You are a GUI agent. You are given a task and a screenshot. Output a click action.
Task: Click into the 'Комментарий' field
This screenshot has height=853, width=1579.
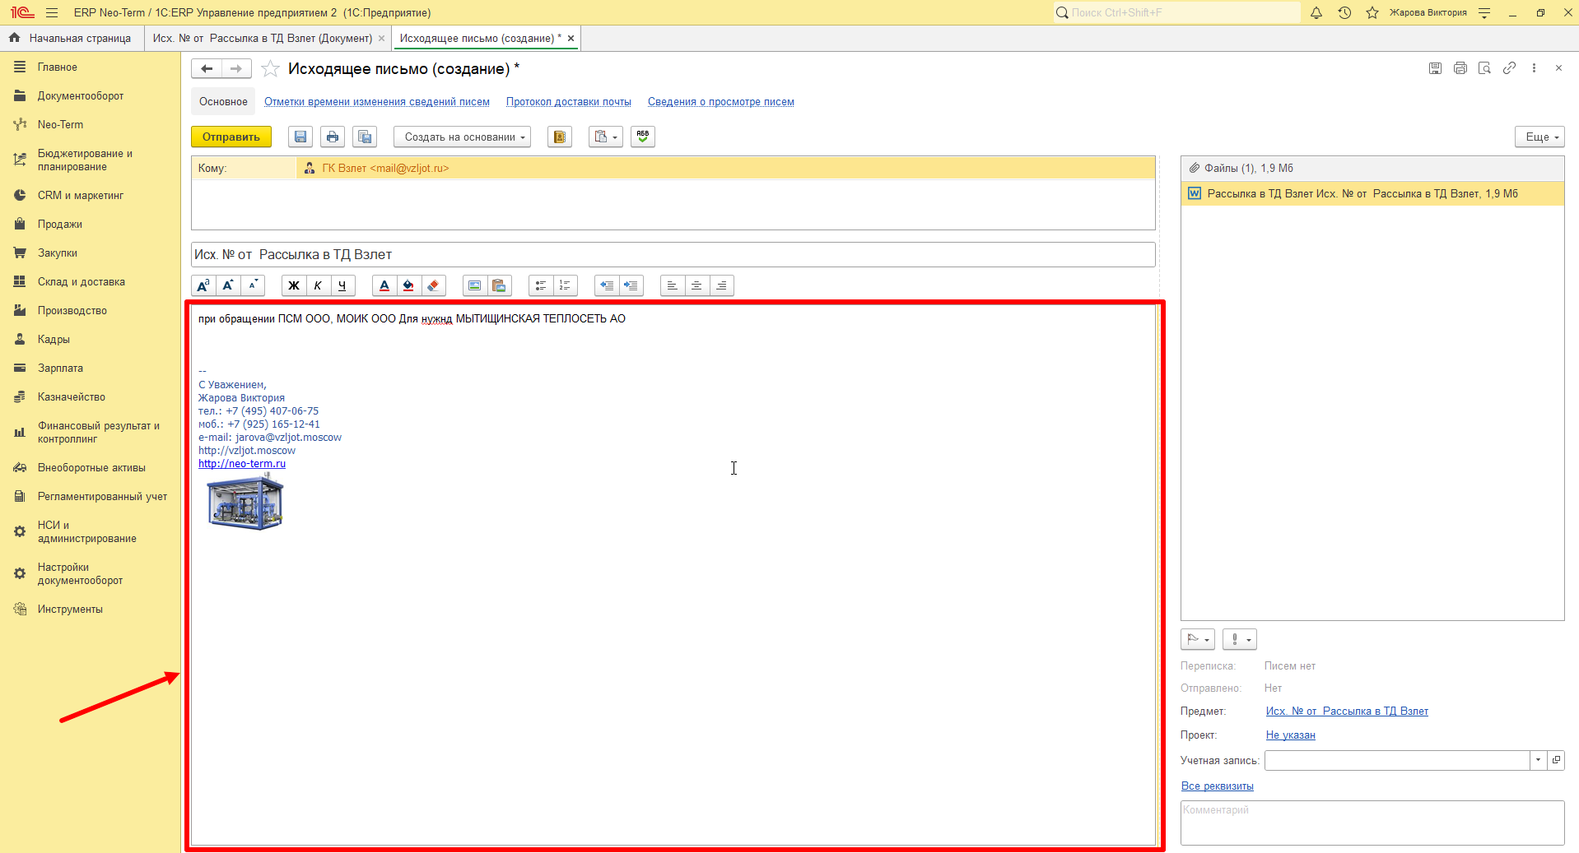[1372, 823]
